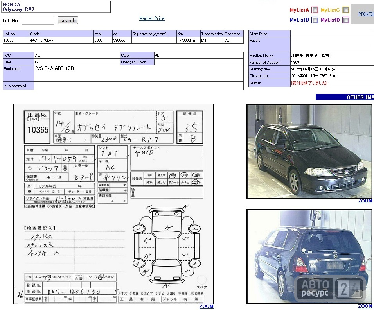Select the Number of Auction value 1369

pos(295,63)
